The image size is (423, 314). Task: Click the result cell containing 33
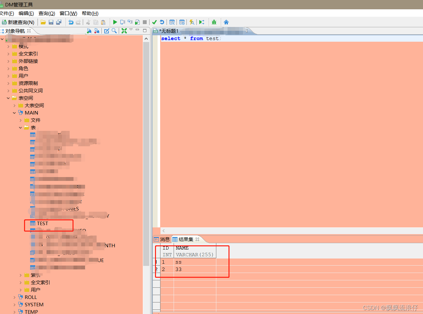click(195, 269)
